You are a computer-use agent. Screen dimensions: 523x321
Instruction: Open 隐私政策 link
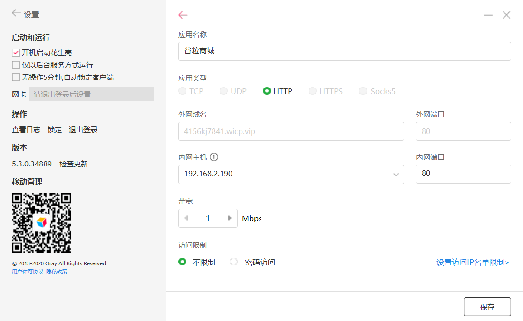pyautogui.click(x=57, y=272)
